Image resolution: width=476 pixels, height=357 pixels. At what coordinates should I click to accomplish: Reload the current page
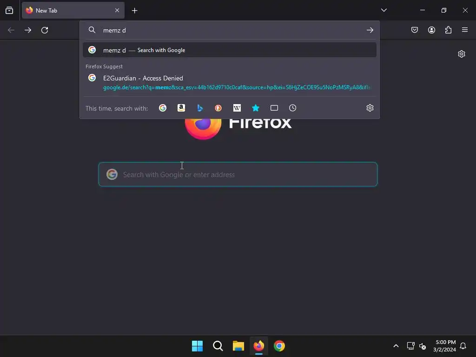(x=45, y=30)
